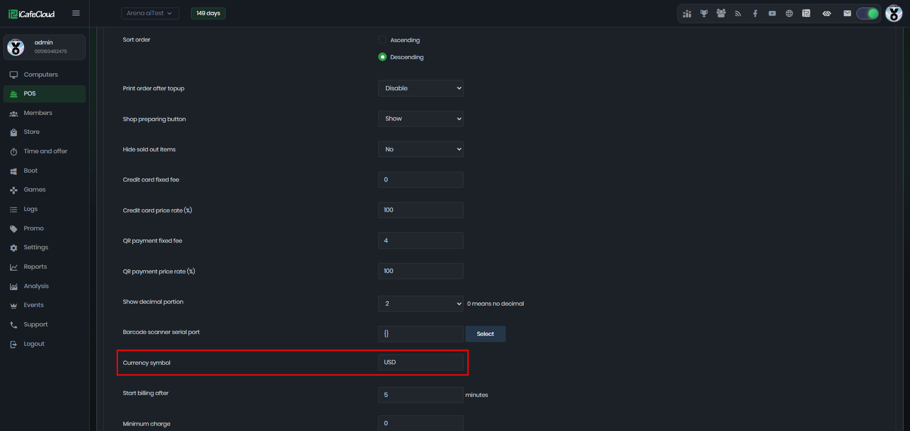Select Ascending sort order radio
Image resolution: width=910 pixels, height=431 pixels.
pos(382,40)
